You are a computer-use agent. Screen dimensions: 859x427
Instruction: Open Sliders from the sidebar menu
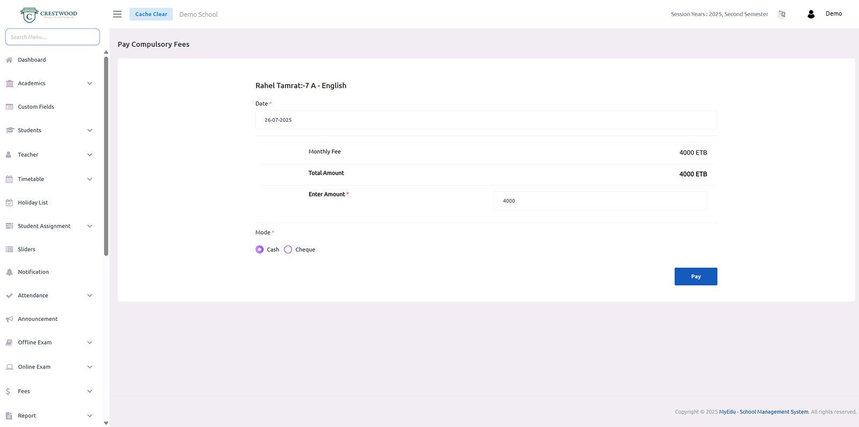[x=26, y=249]
